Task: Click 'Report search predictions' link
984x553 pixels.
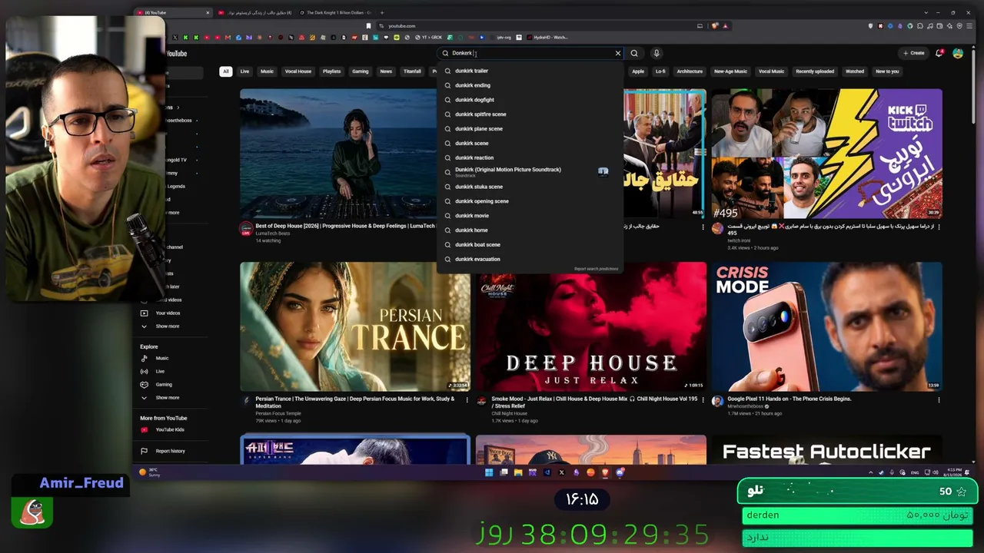Action: [x=596, y=269]
